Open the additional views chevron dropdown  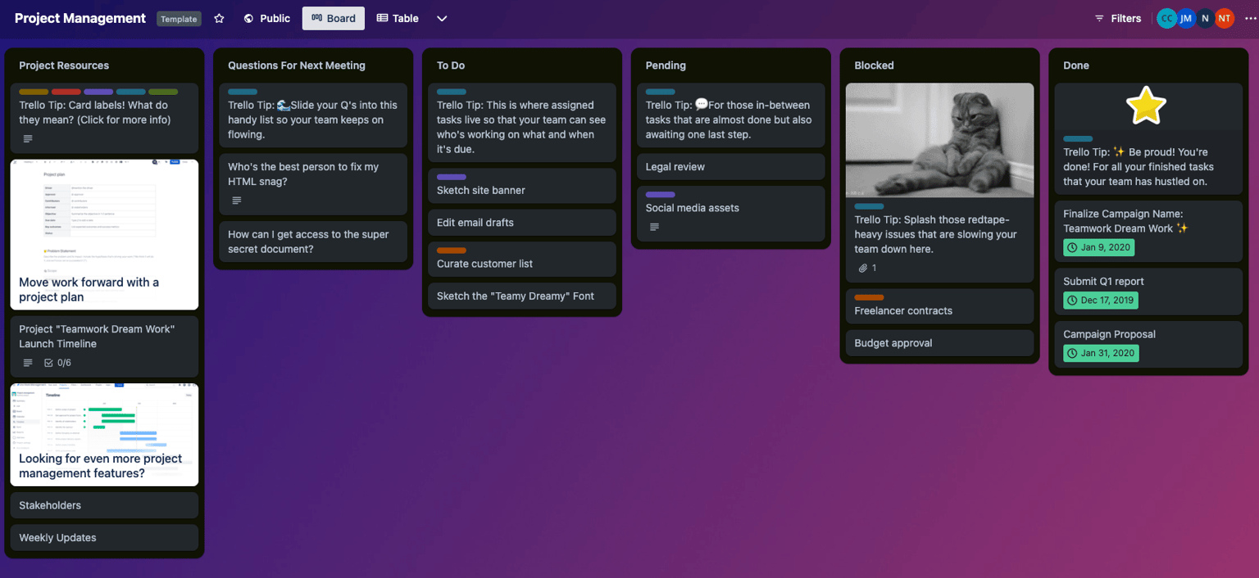tap(442, 18)
